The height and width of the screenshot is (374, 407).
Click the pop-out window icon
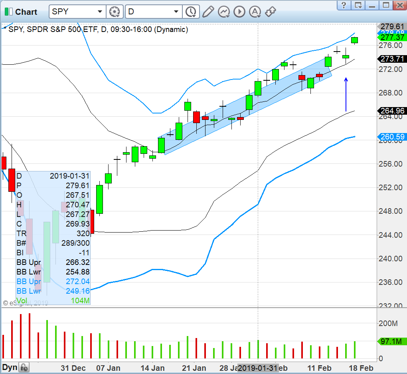pyautogui.click(x=358, y=5)
